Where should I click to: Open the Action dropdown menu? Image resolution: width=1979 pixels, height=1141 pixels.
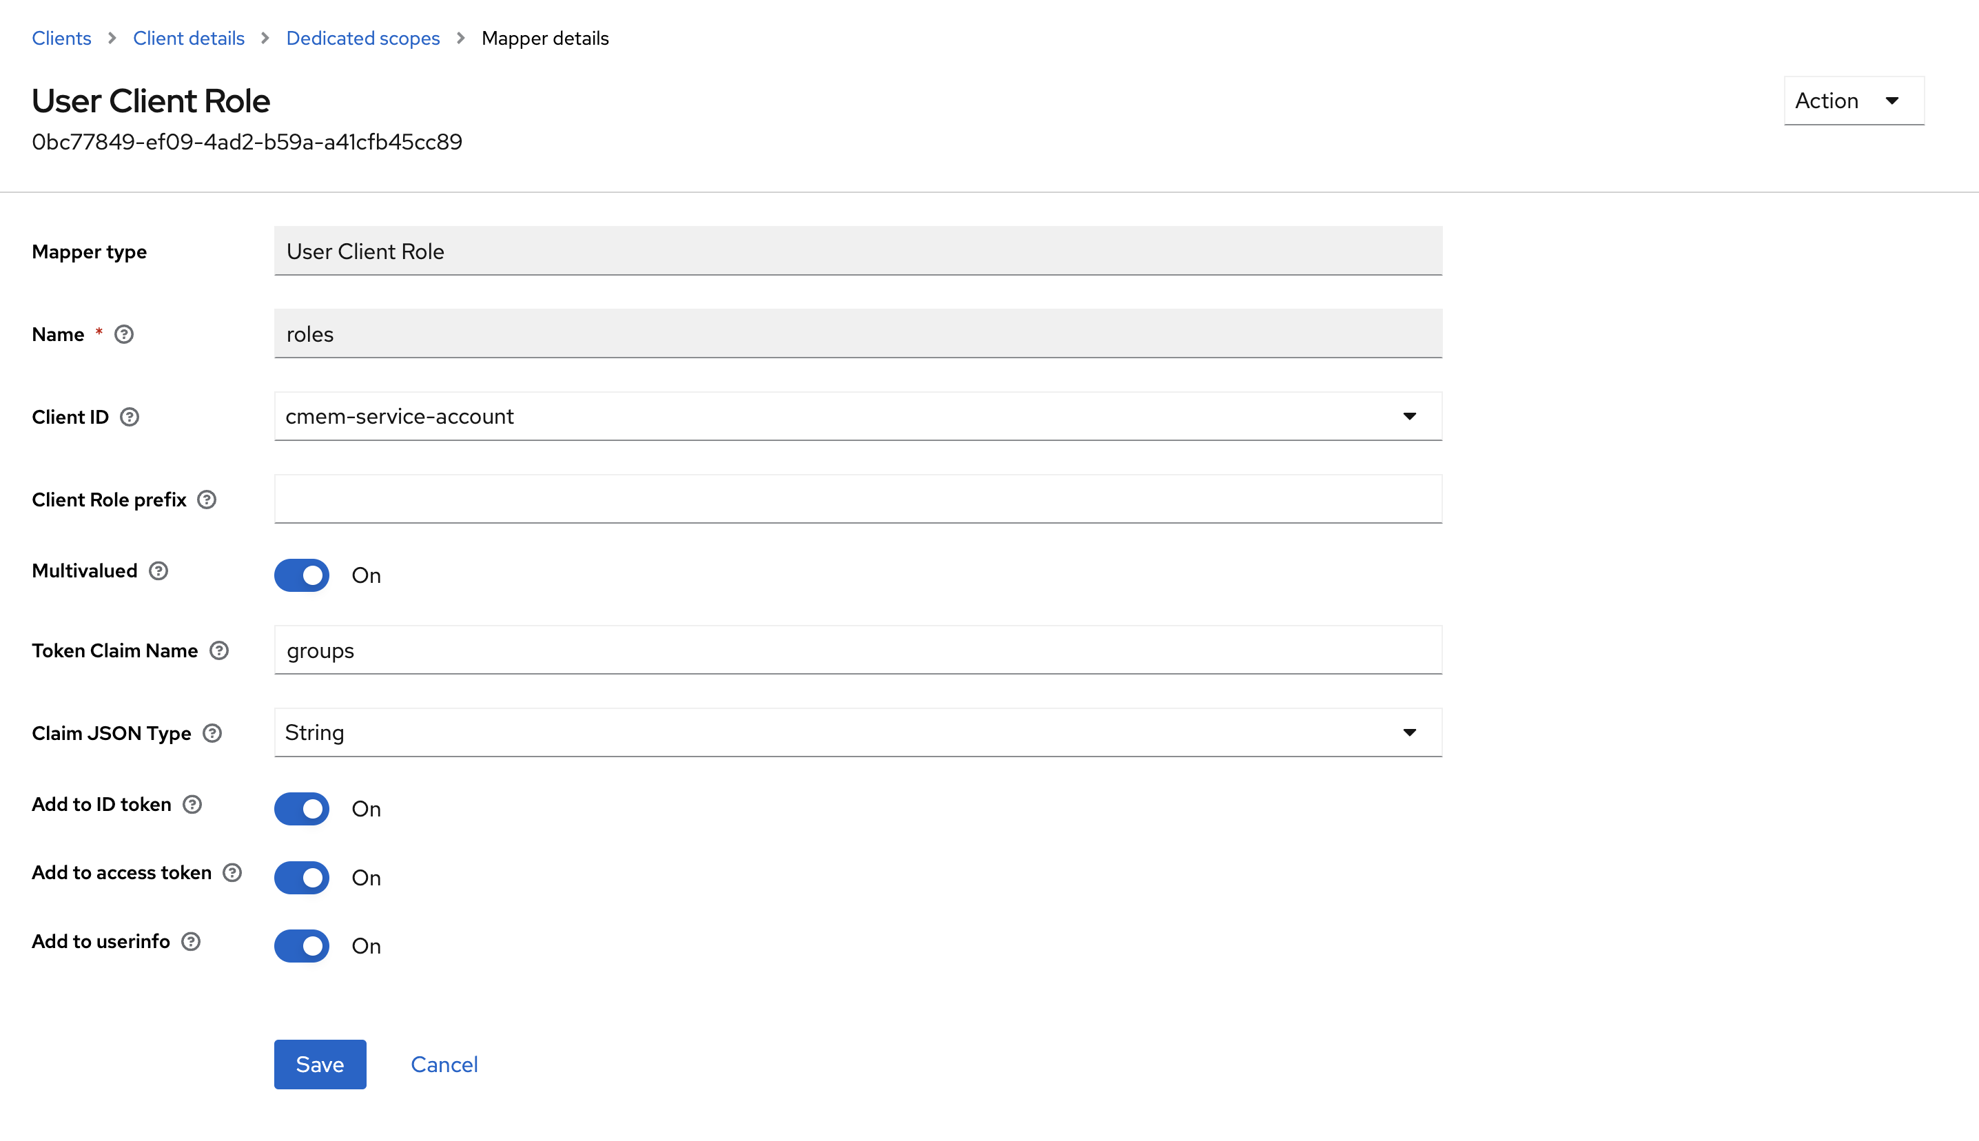(1853, 101)
